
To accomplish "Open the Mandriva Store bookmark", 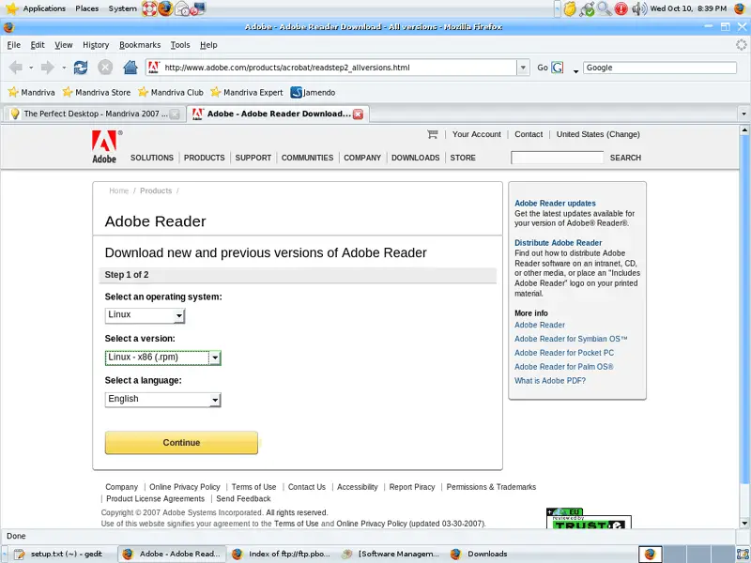I will pyautogui.click(x=97, y=92).
